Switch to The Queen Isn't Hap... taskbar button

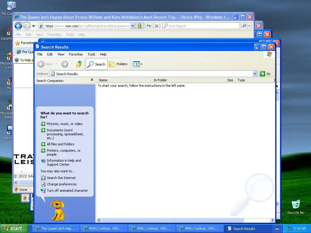(56, 229)
